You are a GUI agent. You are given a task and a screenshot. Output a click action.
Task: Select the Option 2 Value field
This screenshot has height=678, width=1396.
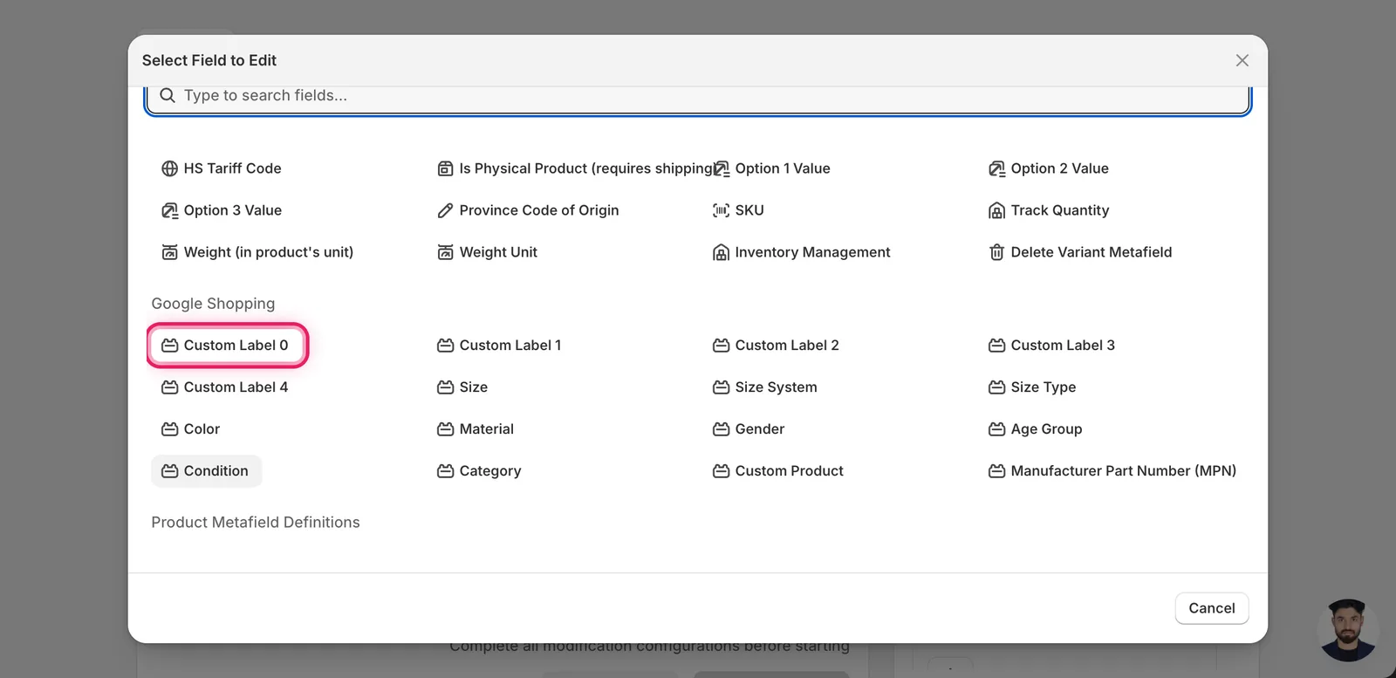tap(1050, 168)
